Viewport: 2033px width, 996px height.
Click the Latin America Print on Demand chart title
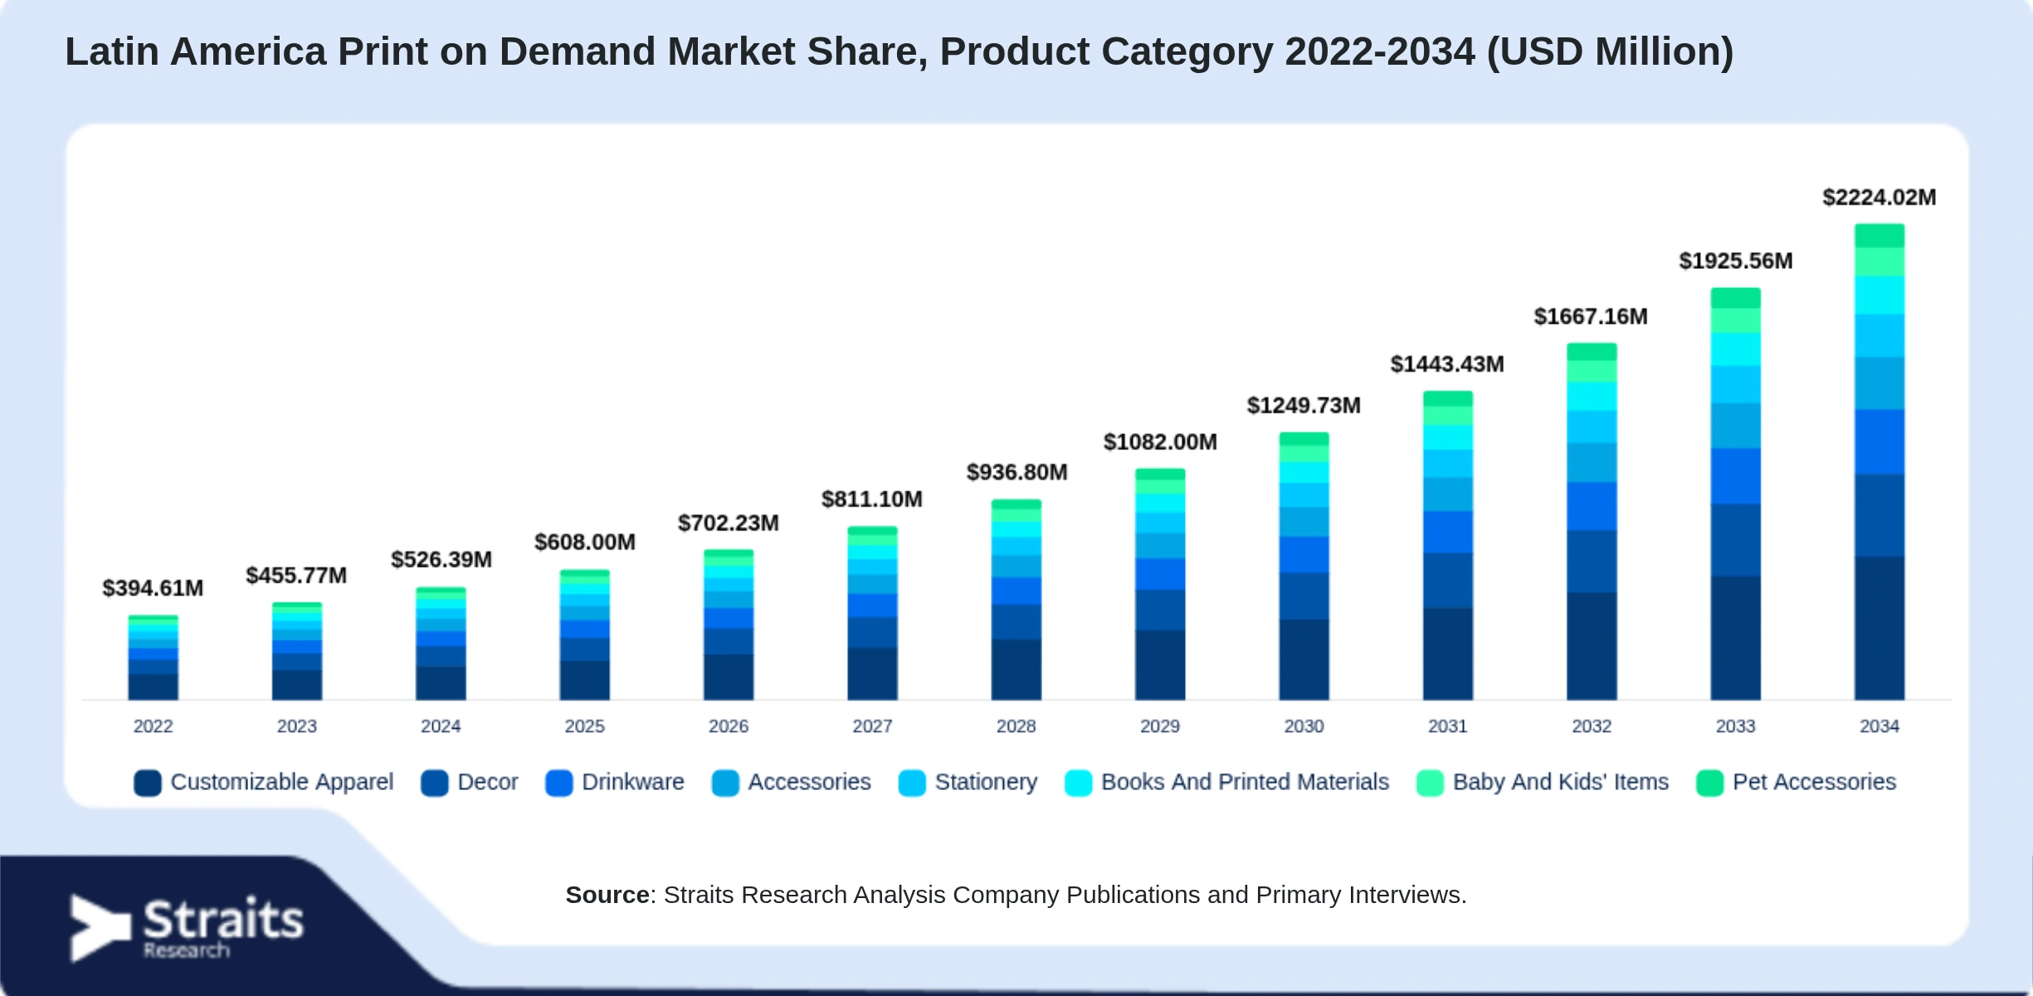pyautogui.click(x=899, y=52)
